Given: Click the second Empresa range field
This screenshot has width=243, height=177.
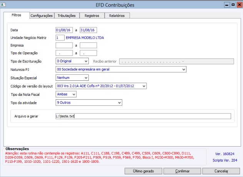Looking at the screenshot, I should [x=88, y=45].
